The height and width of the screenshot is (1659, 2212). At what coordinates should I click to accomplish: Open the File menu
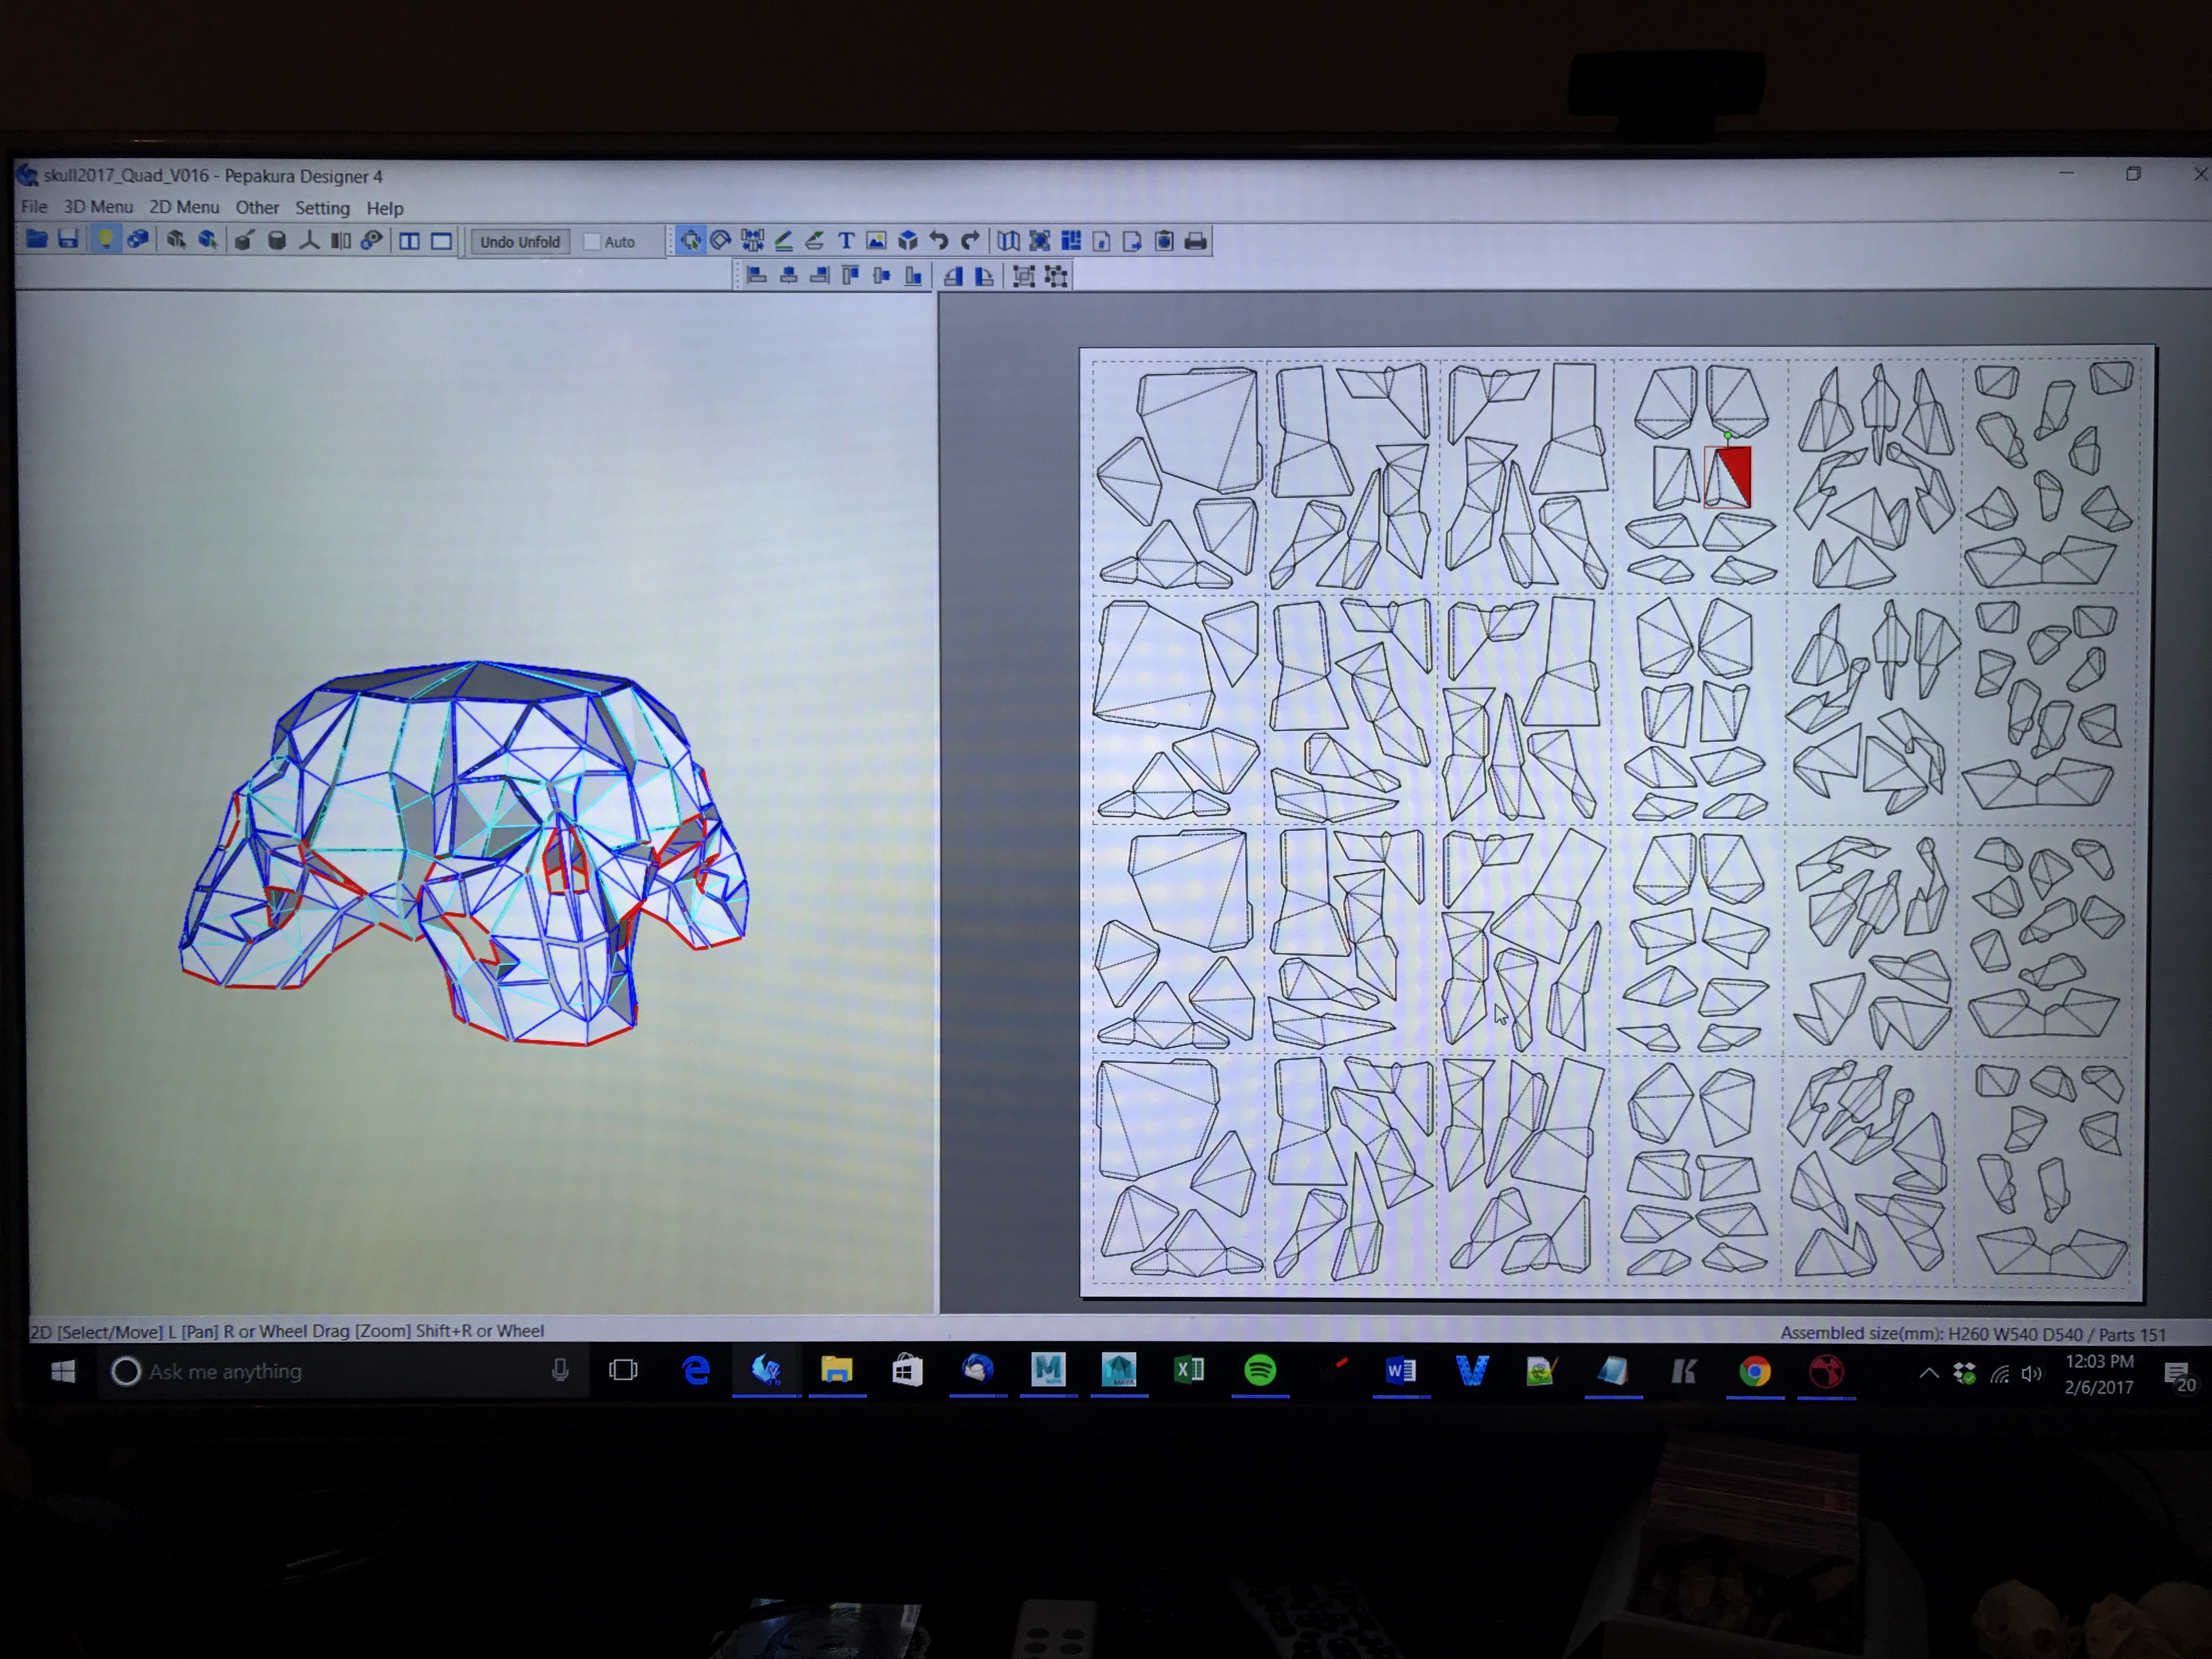coord(34,207)
